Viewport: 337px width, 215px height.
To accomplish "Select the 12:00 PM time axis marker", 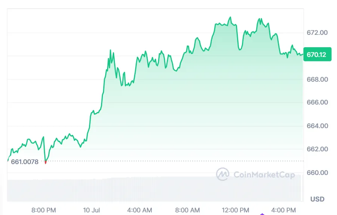I will (236, 210).
